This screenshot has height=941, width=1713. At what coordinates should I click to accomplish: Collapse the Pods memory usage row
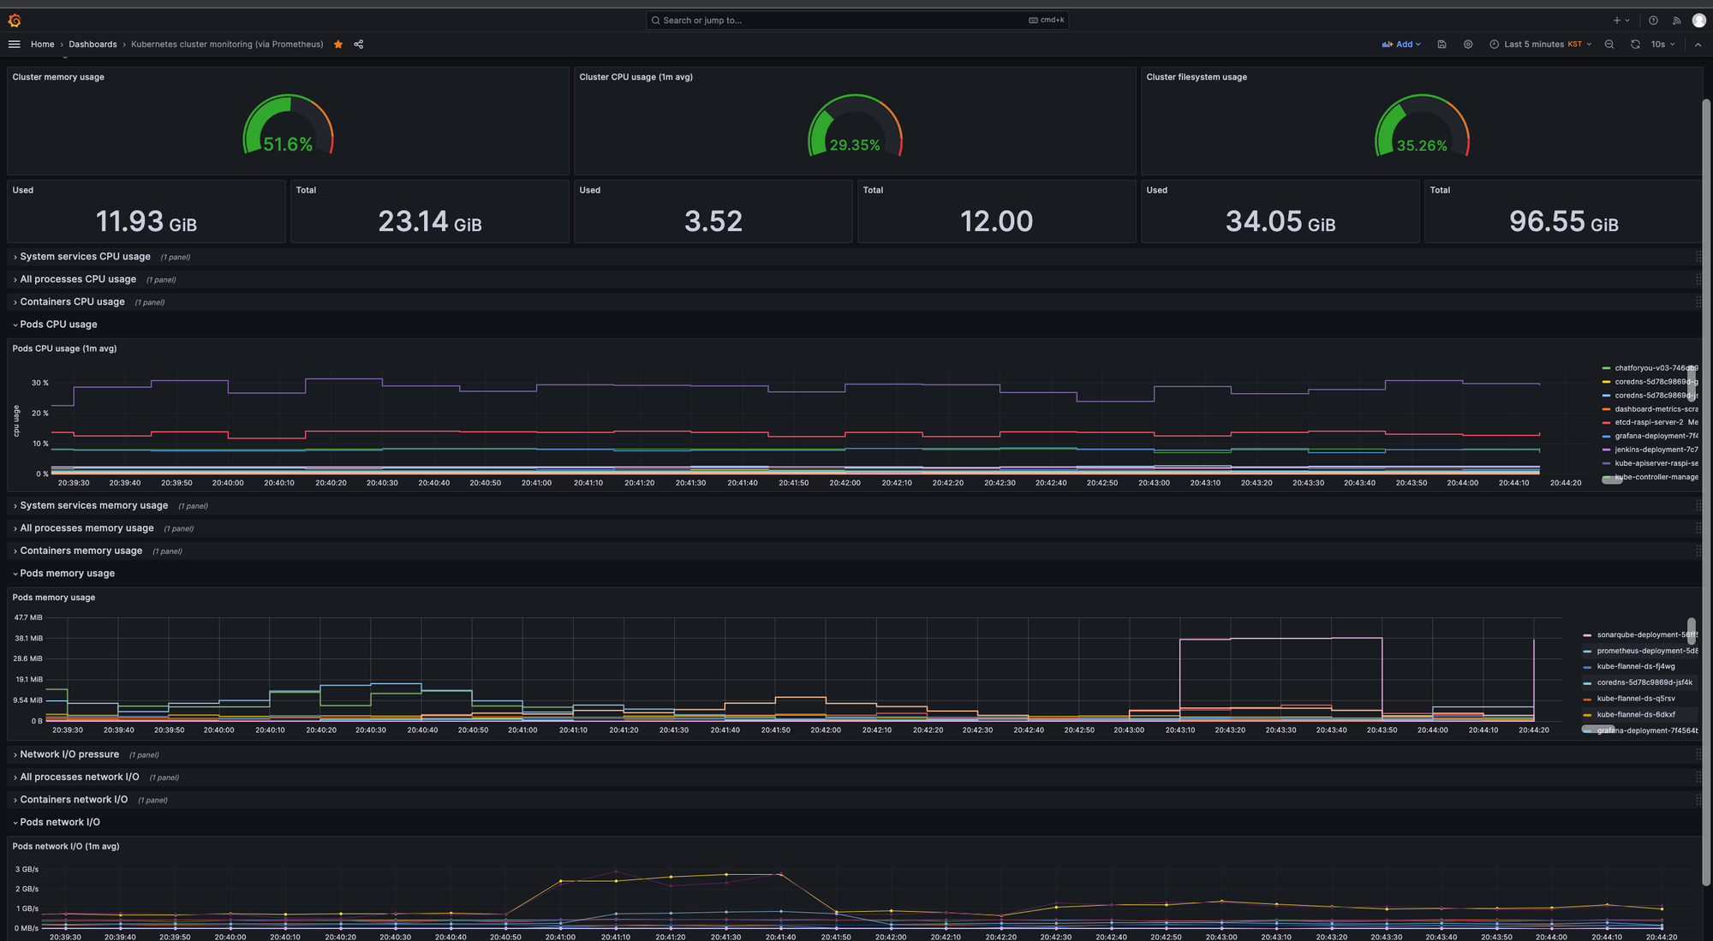(x=67, y=574)
